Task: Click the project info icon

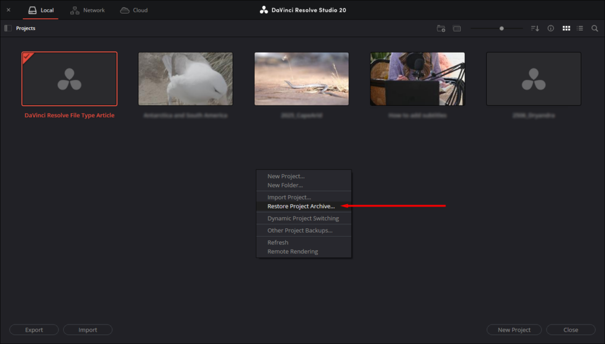Action: (x=551, y=28)
